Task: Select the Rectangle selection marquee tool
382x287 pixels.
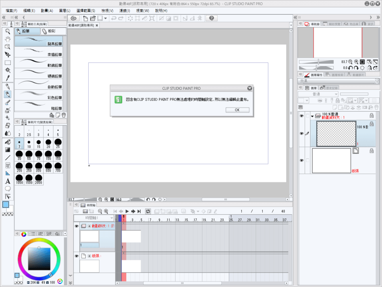Action: pos(8,63)
